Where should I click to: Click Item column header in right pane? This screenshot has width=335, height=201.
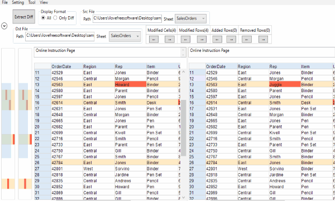point(317,66)
